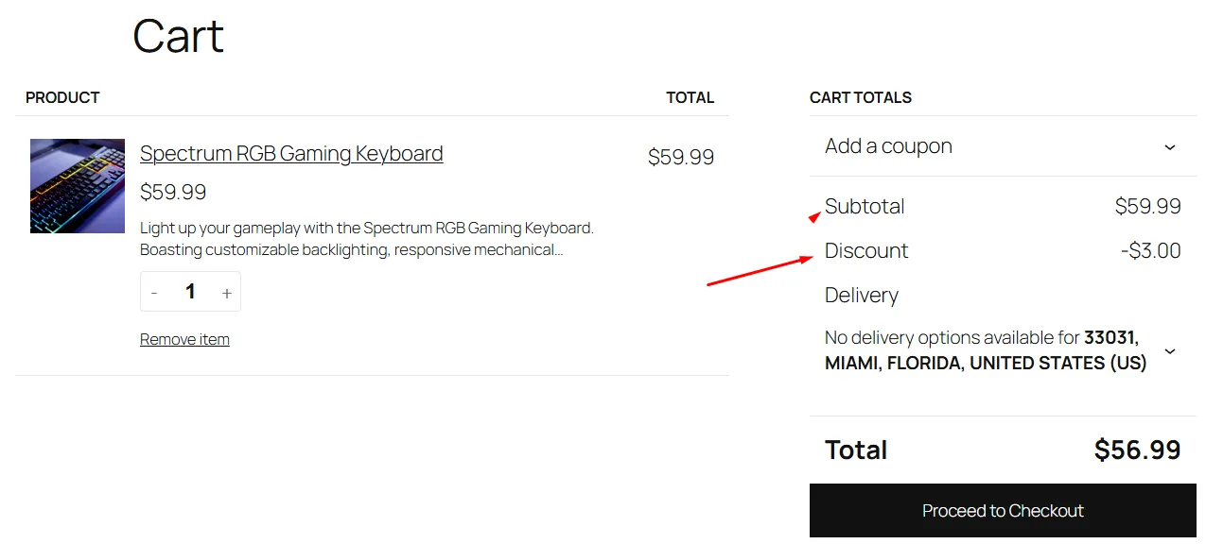1206x544 pixels.
Task: Click the bold Total label
Action: coord(856,450)
